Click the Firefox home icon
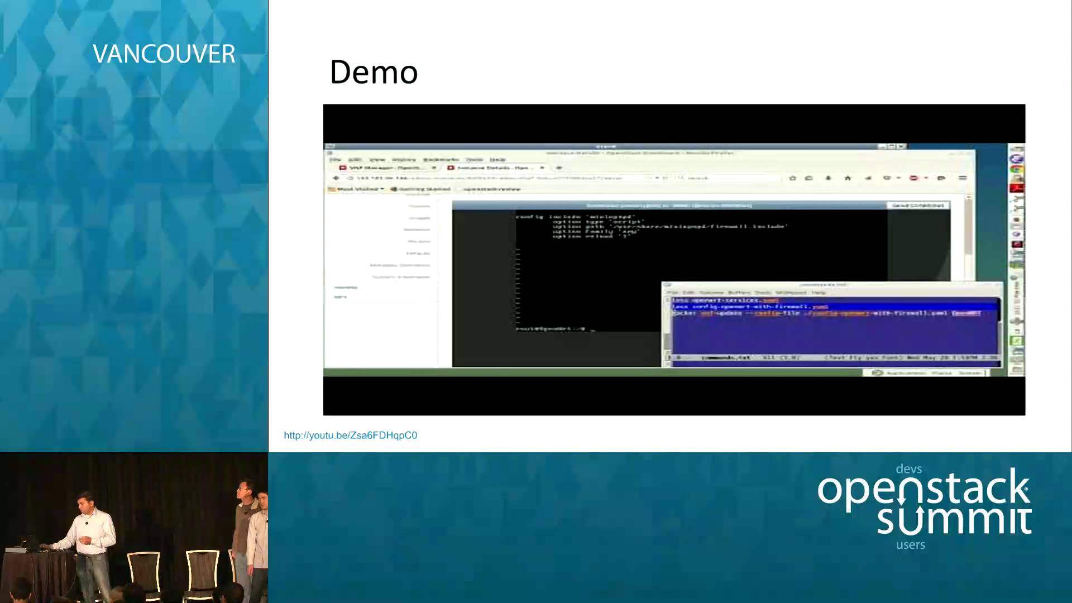The image size is (1072, 603). (x=848, y=178)
